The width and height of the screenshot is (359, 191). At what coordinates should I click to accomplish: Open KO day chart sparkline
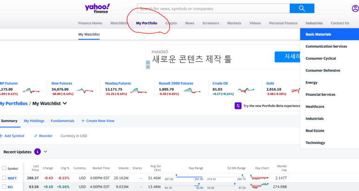click(259, 186)
